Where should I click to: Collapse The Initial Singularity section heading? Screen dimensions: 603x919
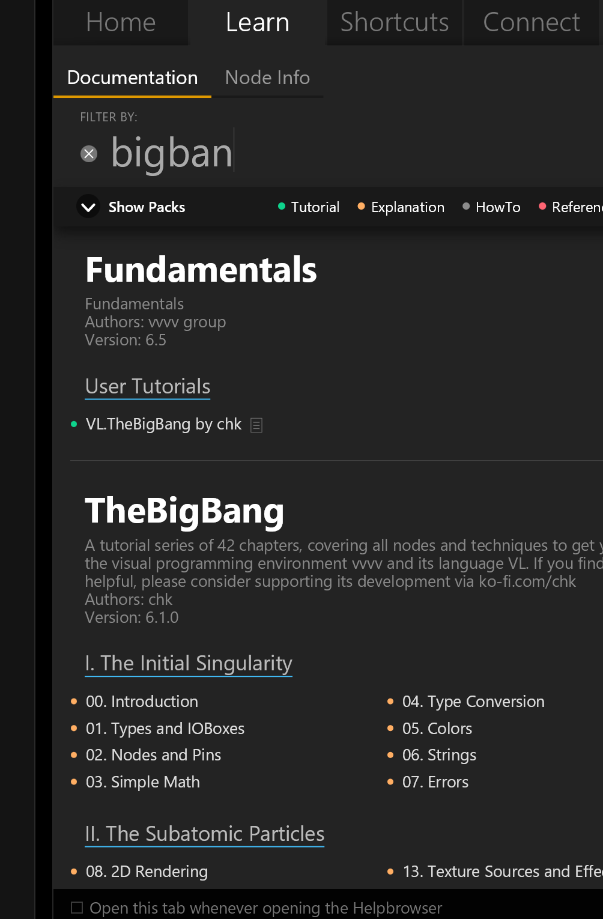coord(189,664)
